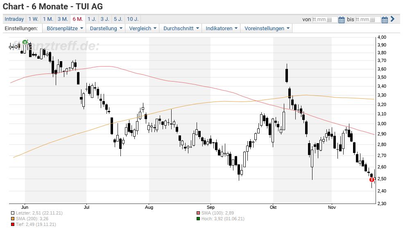
Task: Click 'SMA (100): 2,89' legend text
Action: pyautogui.click(x=218, y=213)
